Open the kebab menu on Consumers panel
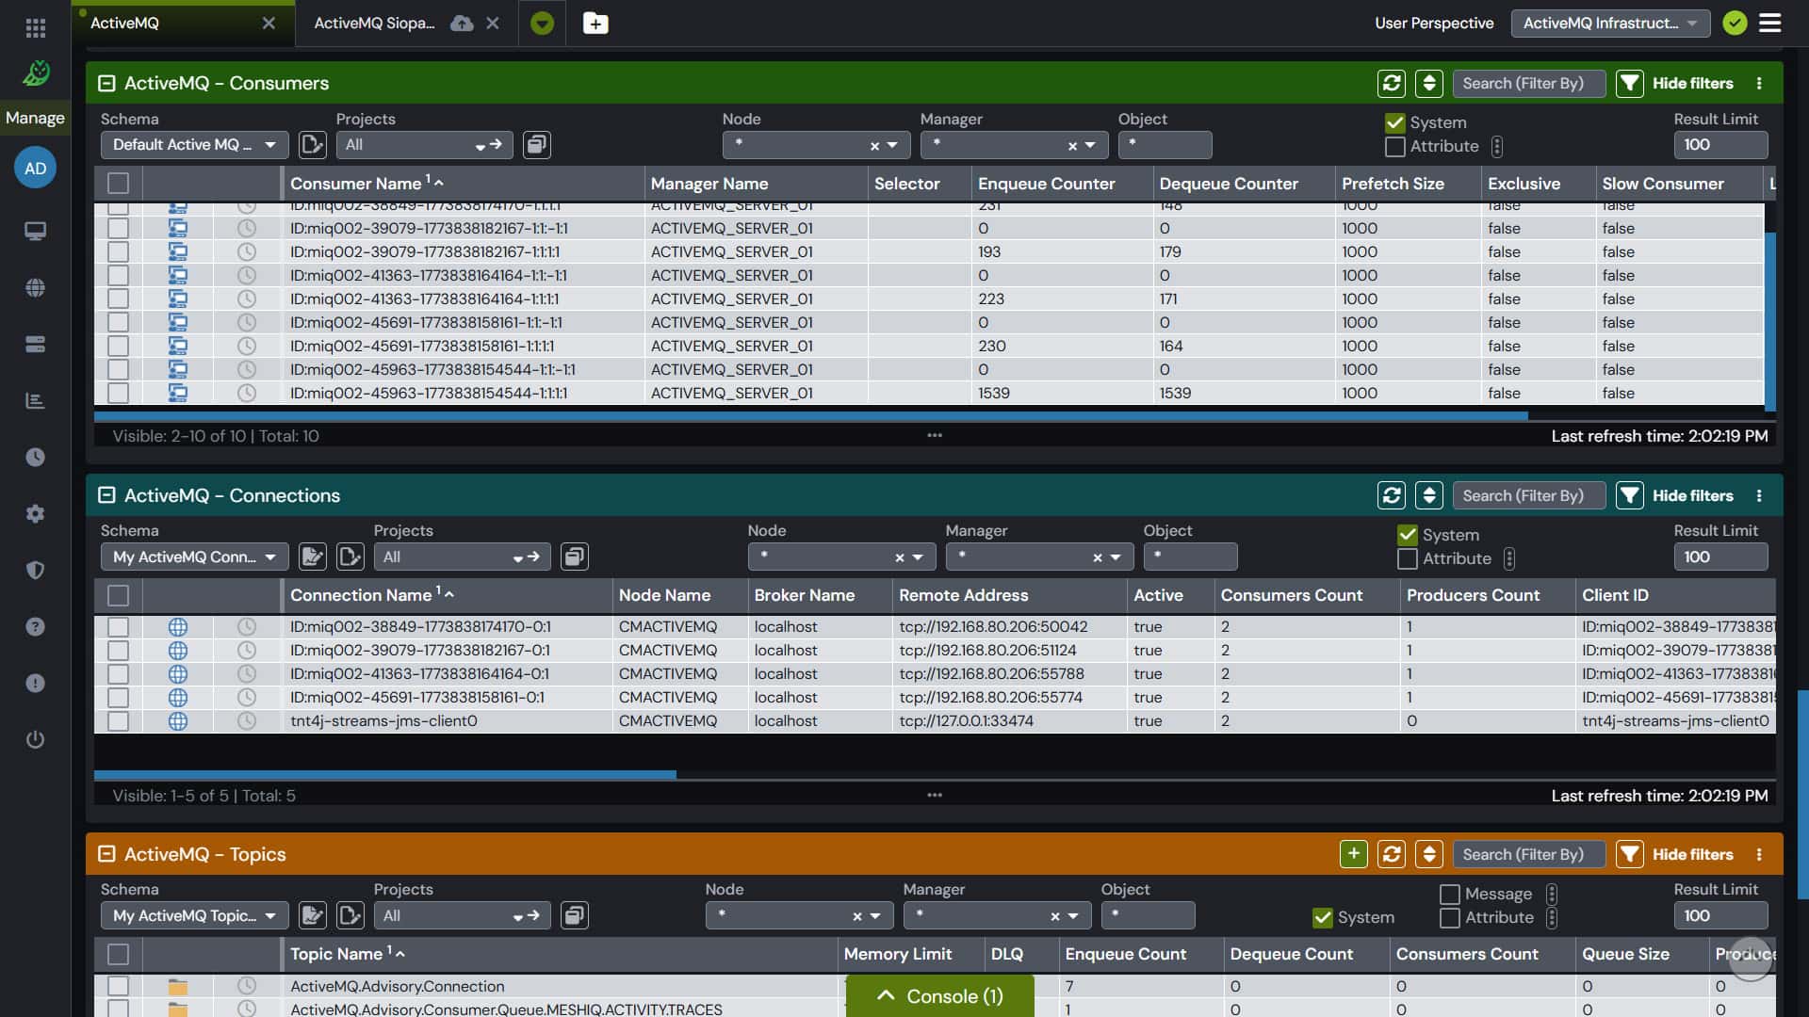1809x1017 pixels. pos(1760,83)
